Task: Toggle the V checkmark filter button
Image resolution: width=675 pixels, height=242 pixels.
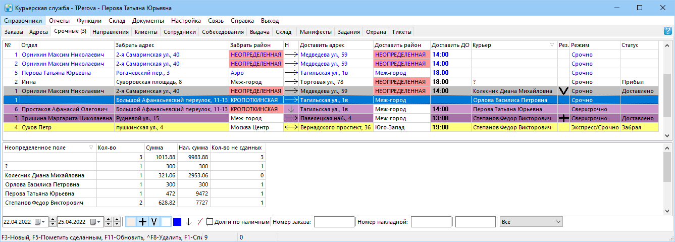Action: click(154, 221)
